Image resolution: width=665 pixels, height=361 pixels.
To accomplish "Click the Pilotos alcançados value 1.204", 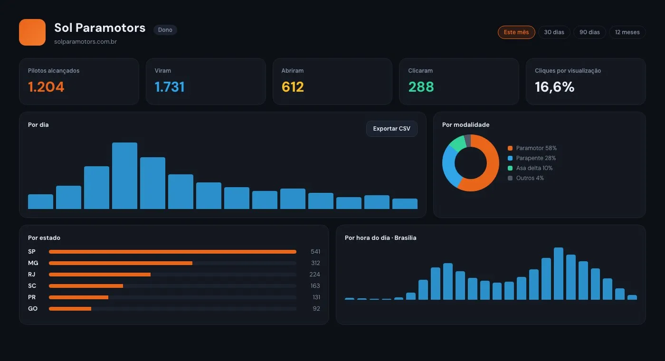I will [x=46, y=87].
